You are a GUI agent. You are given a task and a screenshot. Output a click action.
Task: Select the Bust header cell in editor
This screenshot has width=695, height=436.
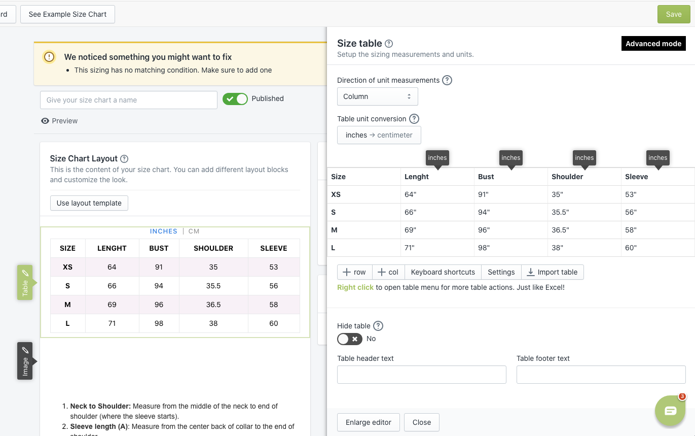click(x=511, y=177)
